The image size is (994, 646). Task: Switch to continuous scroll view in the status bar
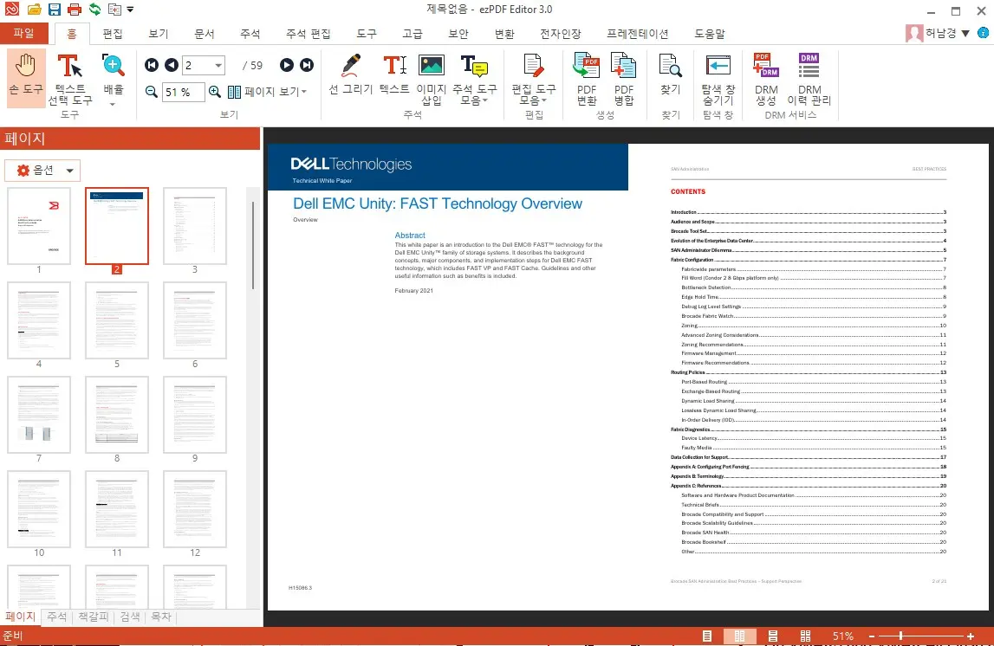pyautogui.click(x=773, y=636)
